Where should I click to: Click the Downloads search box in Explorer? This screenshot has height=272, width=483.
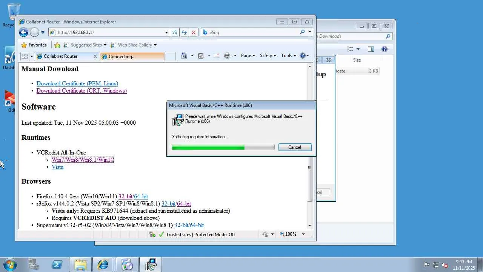pos(354,36)
